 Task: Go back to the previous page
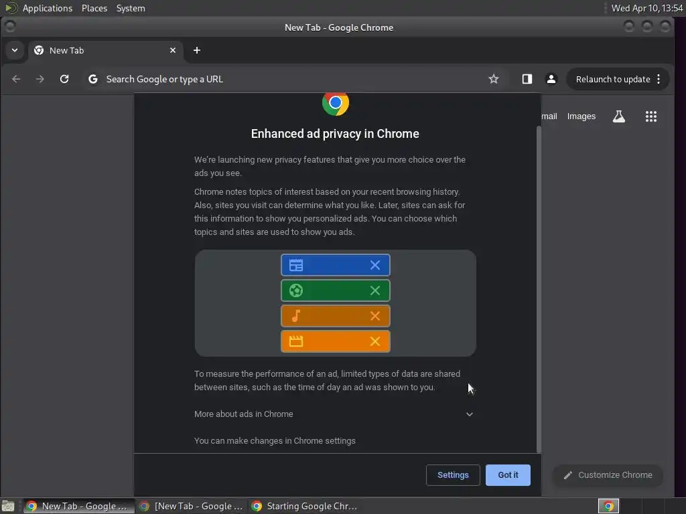click(16, 79)
